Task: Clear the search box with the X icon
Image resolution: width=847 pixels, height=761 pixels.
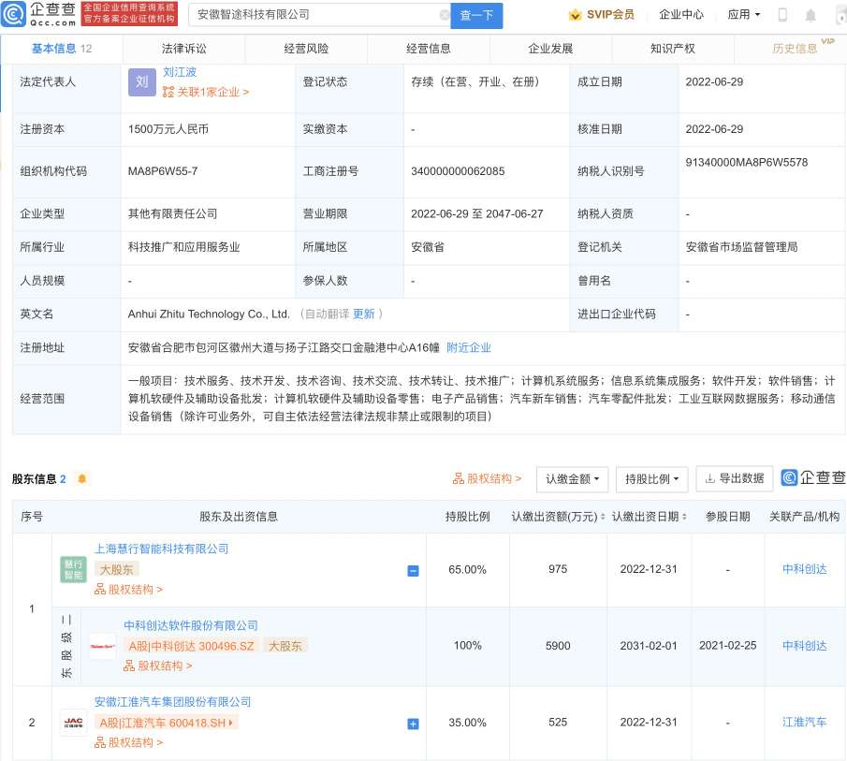Action: tap(444, 15)
